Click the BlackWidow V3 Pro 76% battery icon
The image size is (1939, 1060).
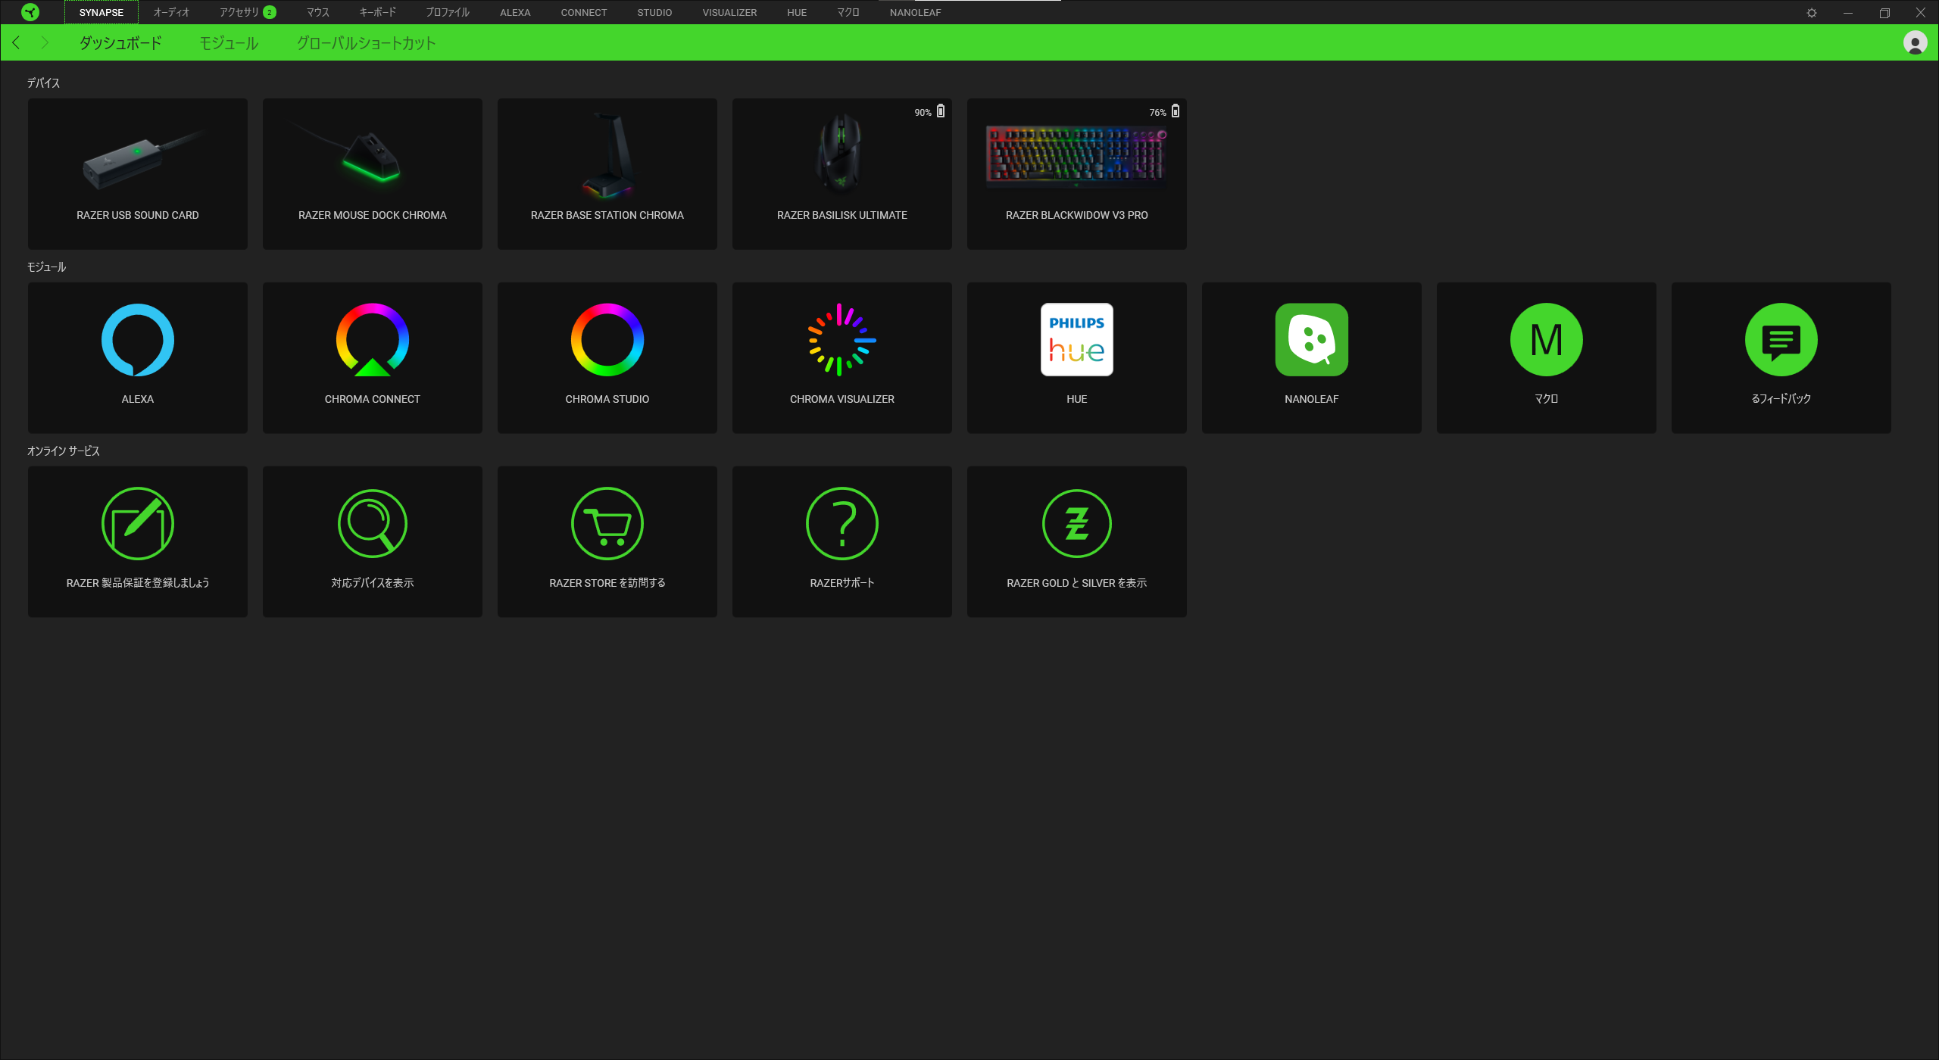coord(1176,111)
